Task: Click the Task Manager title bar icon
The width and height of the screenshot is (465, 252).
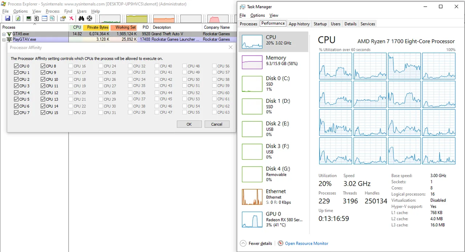Action: click(242, 7)
